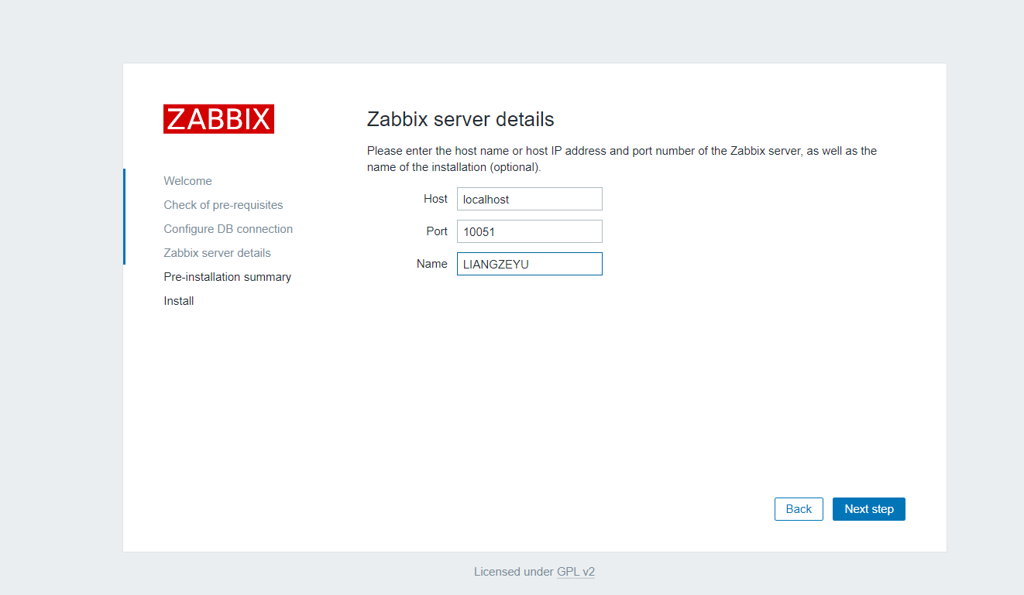
Task: Select the Welcome step in sidebar
Action: point(187,181)
